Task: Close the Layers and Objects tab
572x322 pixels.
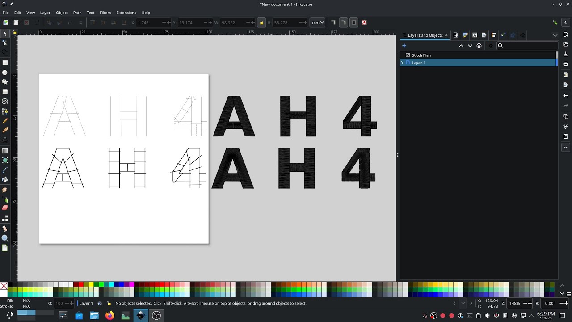Action: pyautogui.click(x=446, y=35)
